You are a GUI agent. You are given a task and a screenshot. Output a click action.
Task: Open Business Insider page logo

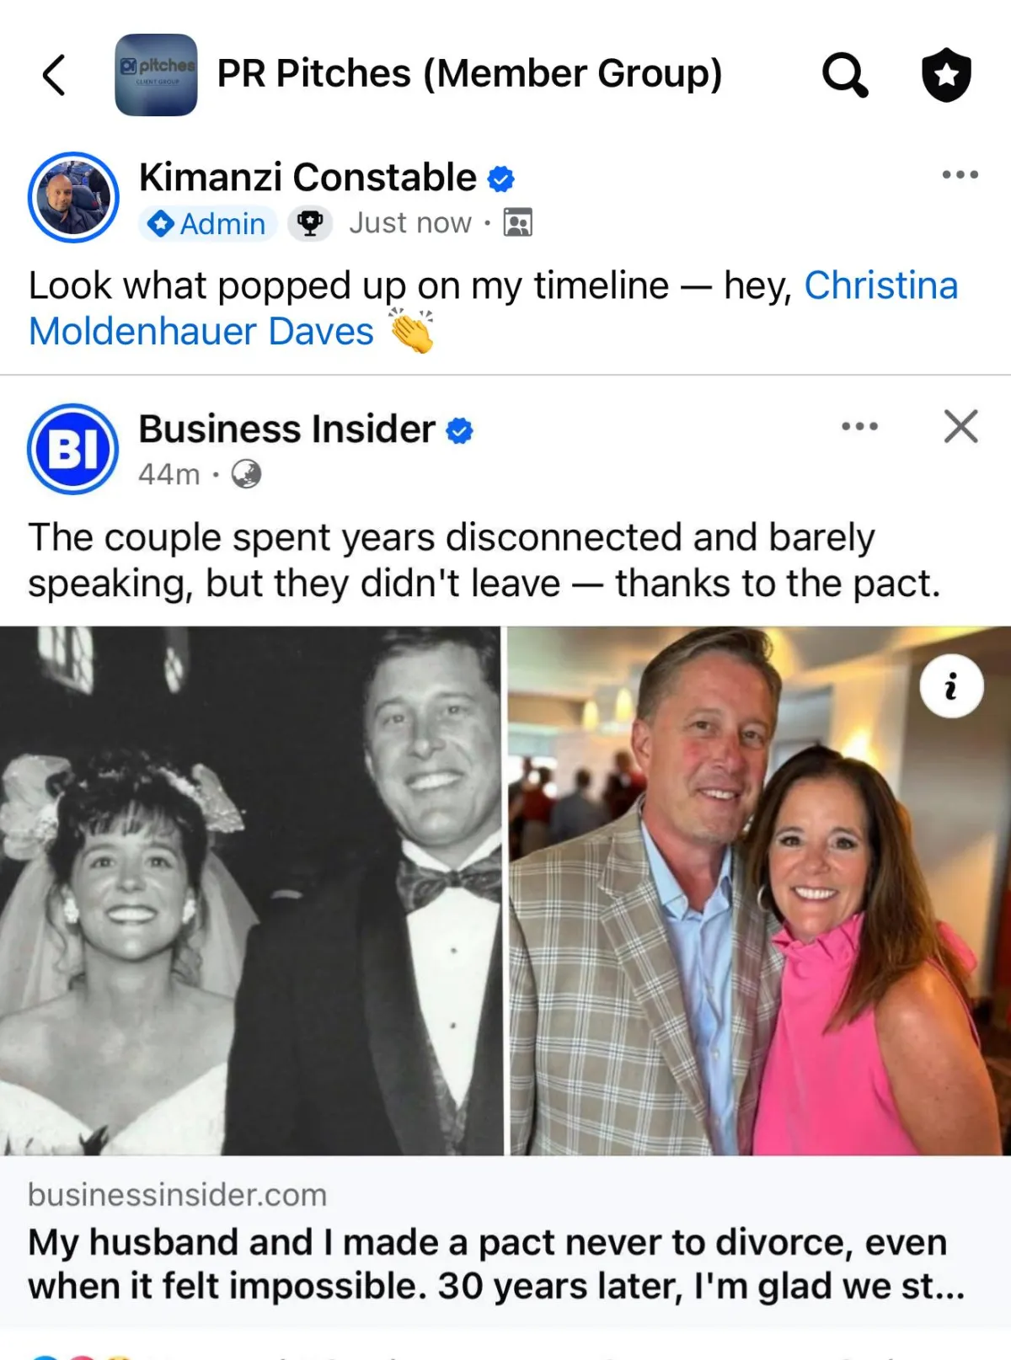pos(73,449)
